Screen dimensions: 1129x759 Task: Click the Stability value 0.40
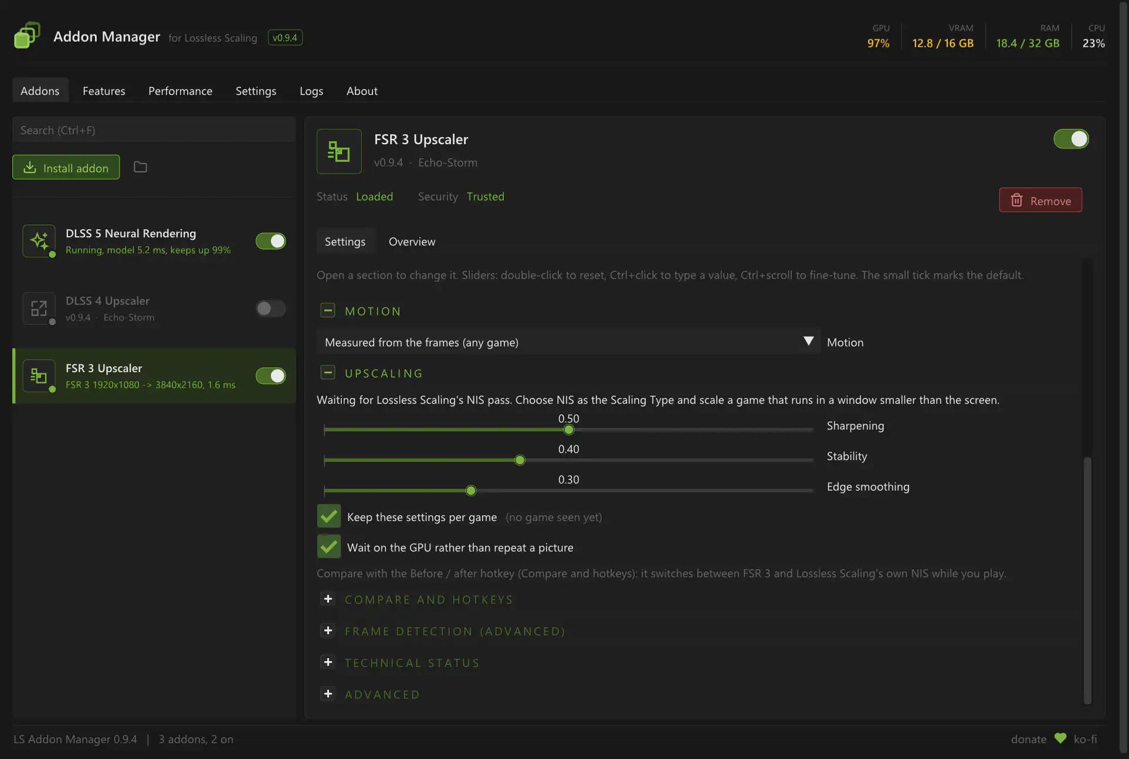point(568,449)
